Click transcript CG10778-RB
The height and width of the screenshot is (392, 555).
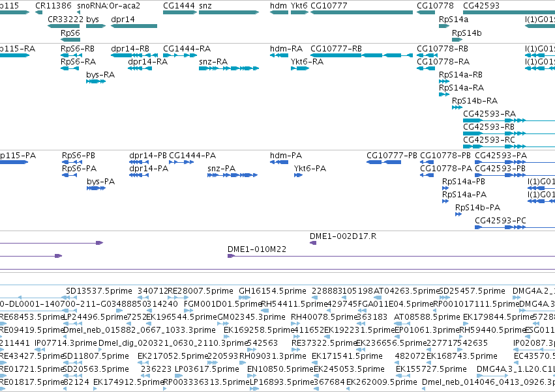427,55
